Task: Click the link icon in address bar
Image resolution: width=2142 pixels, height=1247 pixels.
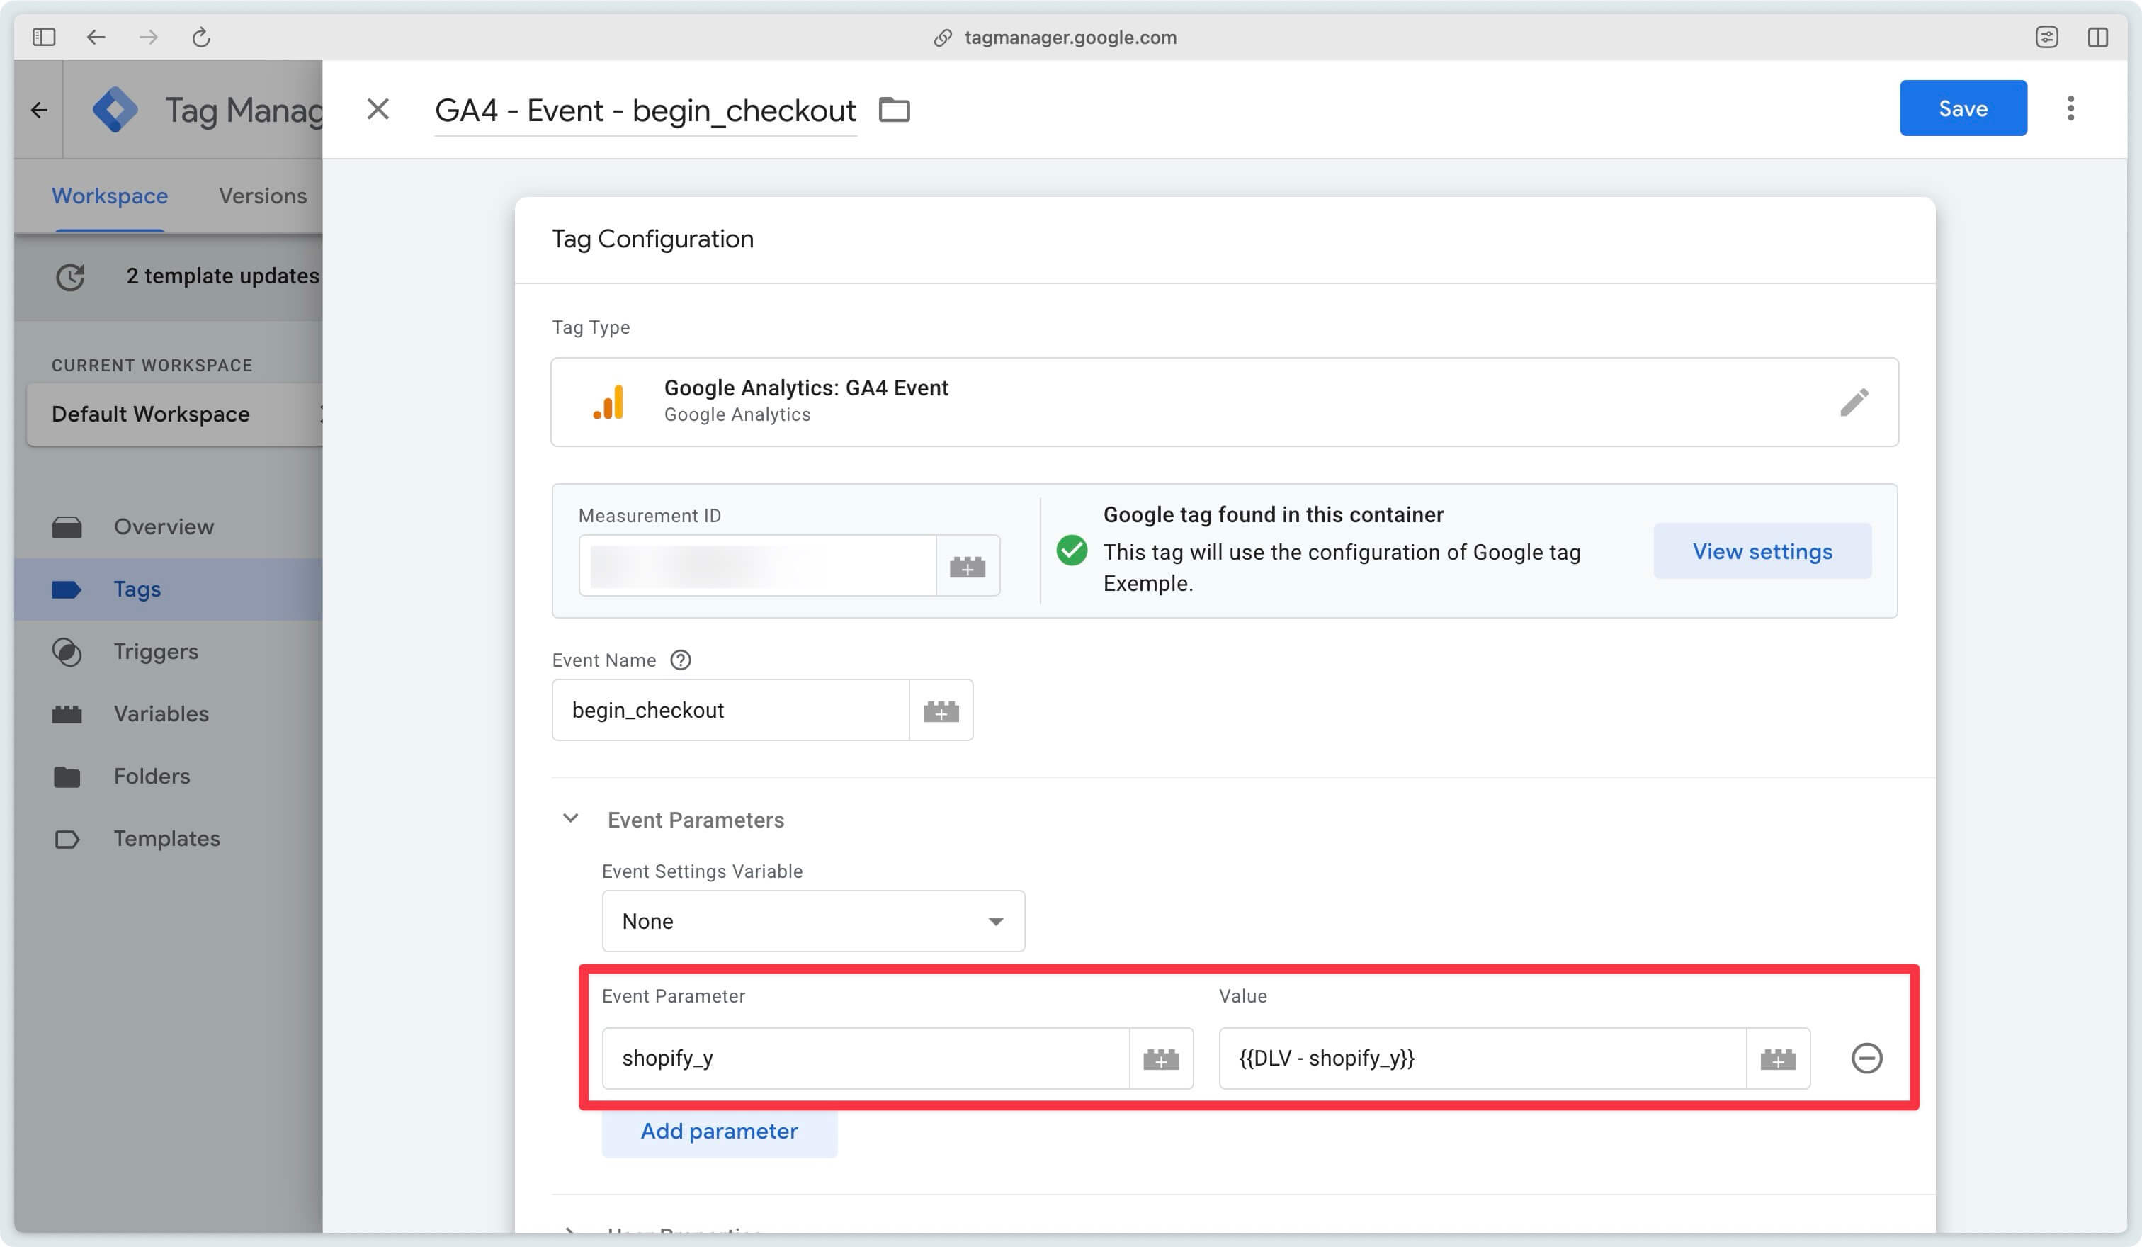Action: [x=943, y=38]
